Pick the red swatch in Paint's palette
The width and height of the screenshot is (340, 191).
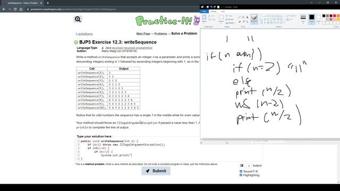click(x=335, y=16)
